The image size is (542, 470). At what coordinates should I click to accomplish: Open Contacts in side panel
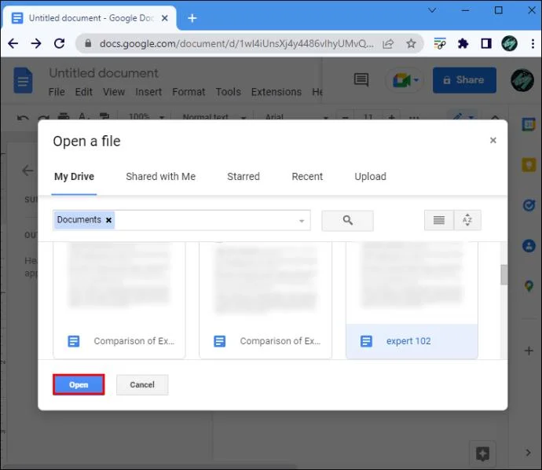coord(529,246)
